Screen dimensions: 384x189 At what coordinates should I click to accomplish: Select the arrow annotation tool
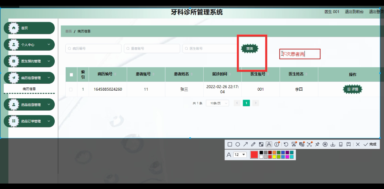pos(245,144)
